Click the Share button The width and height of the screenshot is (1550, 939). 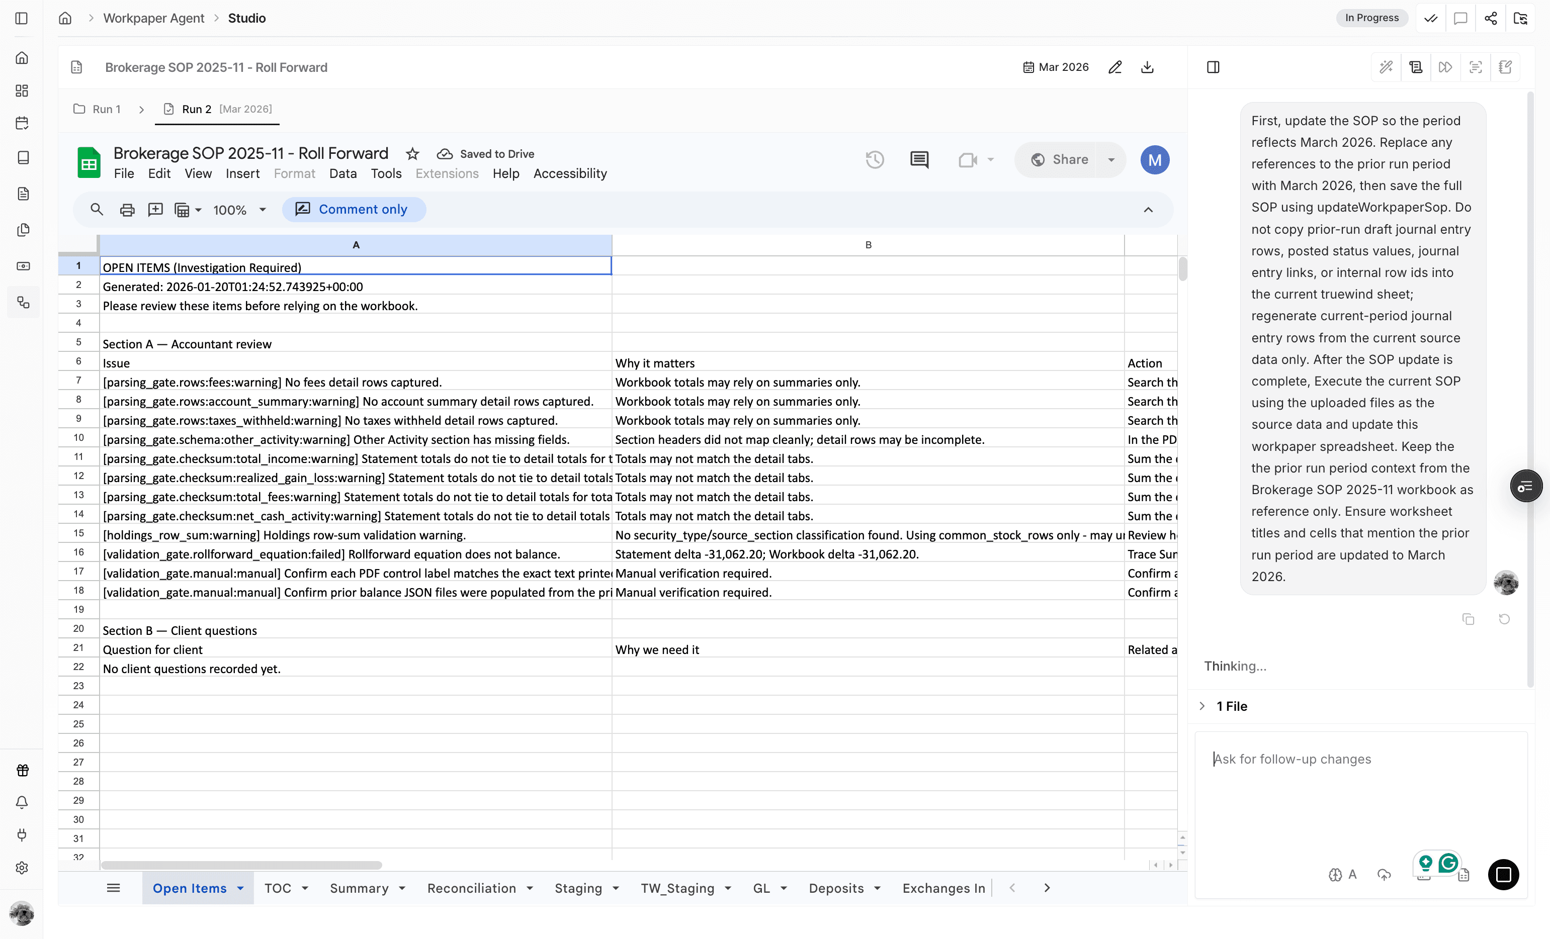1060,160
